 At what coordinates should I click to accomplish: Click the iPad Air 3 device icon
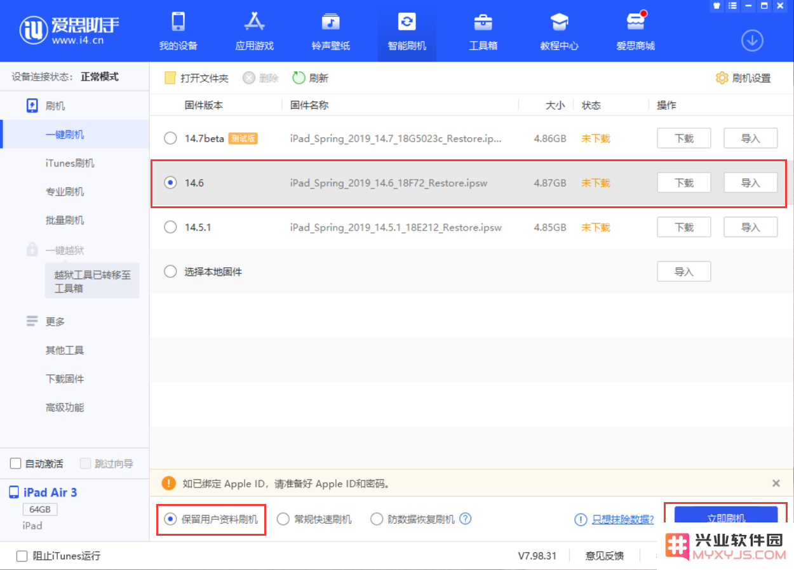click(x=14, y=493)
